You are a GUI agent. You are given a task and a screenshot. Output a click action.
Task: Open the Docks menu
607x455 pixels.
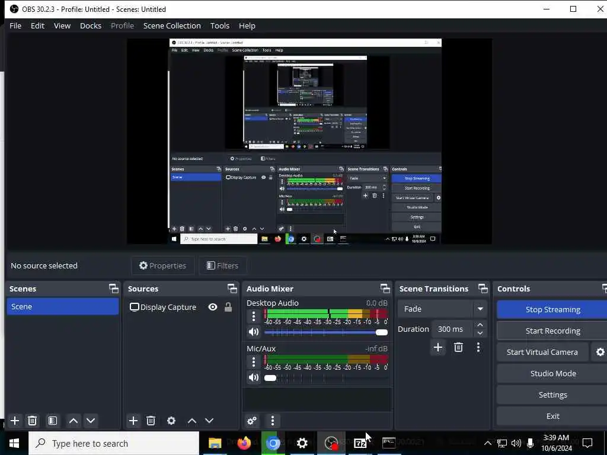(91, 25)
